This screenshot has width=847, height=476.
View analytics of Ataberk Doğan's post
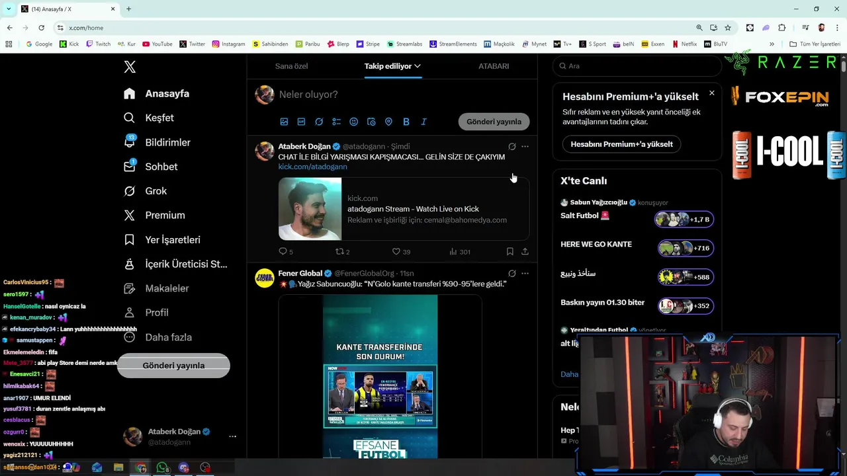[x=459, y=252]
